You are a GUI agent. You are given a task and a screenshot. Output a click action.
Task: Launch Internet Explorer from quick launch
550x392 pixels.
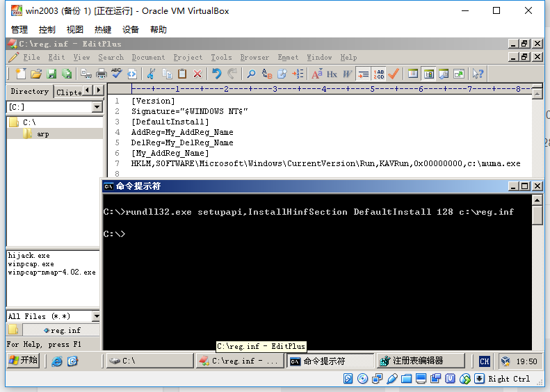click(x=57, y=361)
